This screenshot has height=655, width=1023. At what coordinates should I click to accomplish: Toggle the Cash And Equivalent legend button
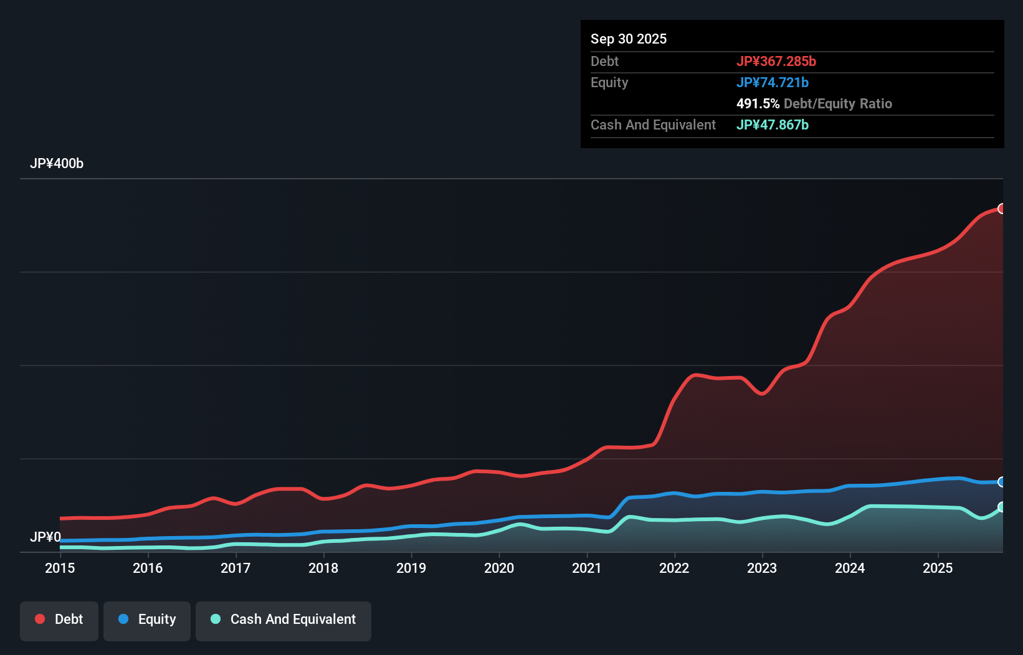[x=283, y=621]
